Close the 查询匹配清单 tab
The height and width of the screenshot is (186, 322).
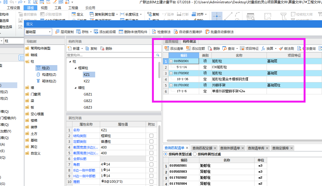click(187, 148)
